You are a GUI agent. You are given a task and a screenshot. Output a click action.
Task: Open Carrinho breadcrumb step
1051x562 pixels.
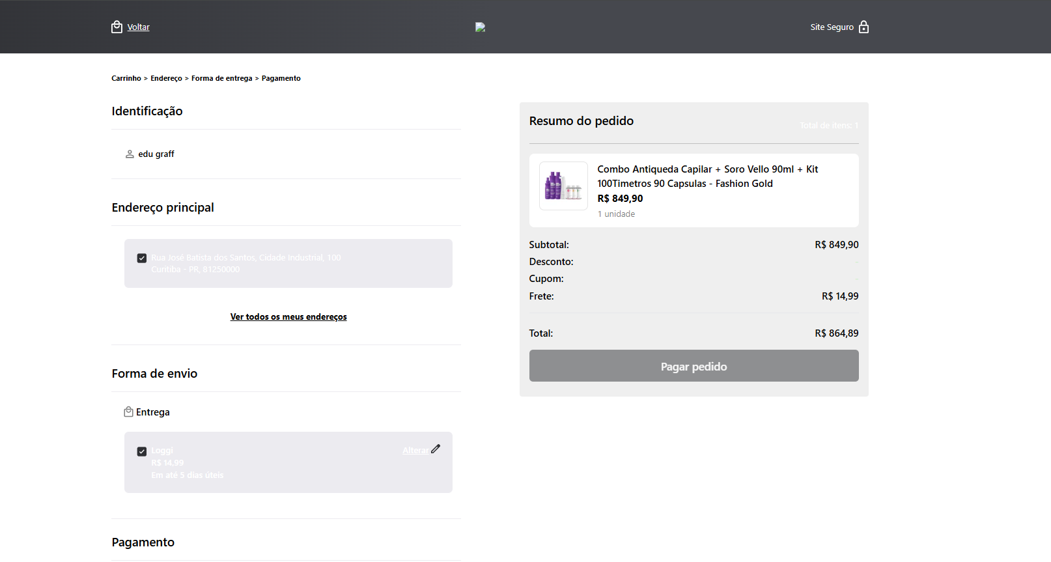coord(126,78)
